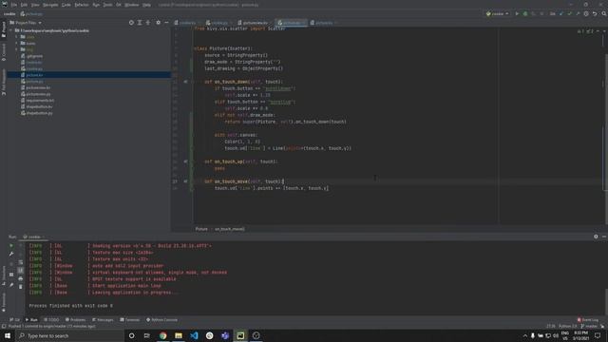Click Picture class breadcrumb at editor bottom

[x=201, y=229]
